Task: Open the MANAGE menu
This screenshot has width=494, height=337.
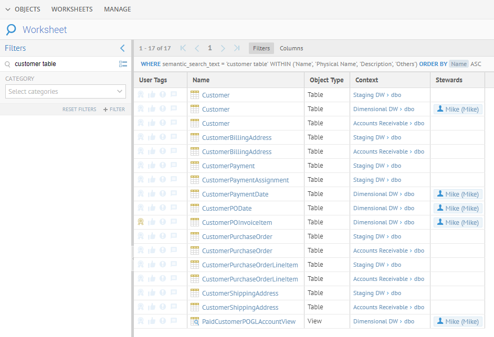Action: tap(118, 9)
